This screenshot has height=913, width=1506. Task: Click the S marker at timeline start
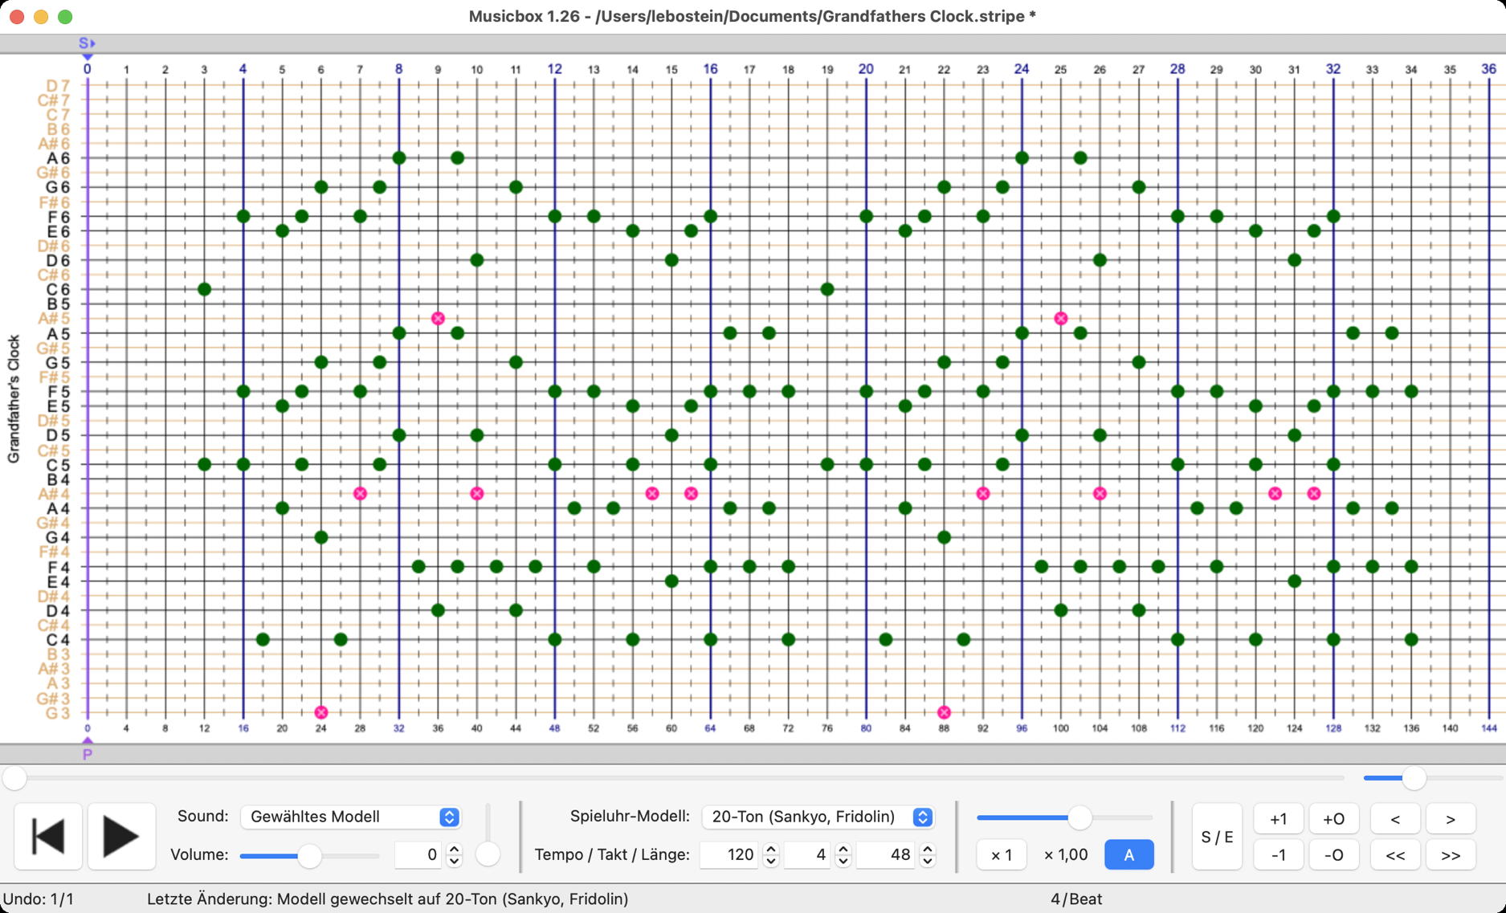(x=87, y=43)
